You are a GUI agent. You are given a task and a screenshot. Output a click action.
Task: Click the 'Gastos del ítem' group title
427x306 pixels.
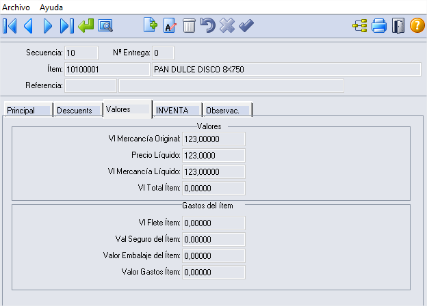click(207, 206)
